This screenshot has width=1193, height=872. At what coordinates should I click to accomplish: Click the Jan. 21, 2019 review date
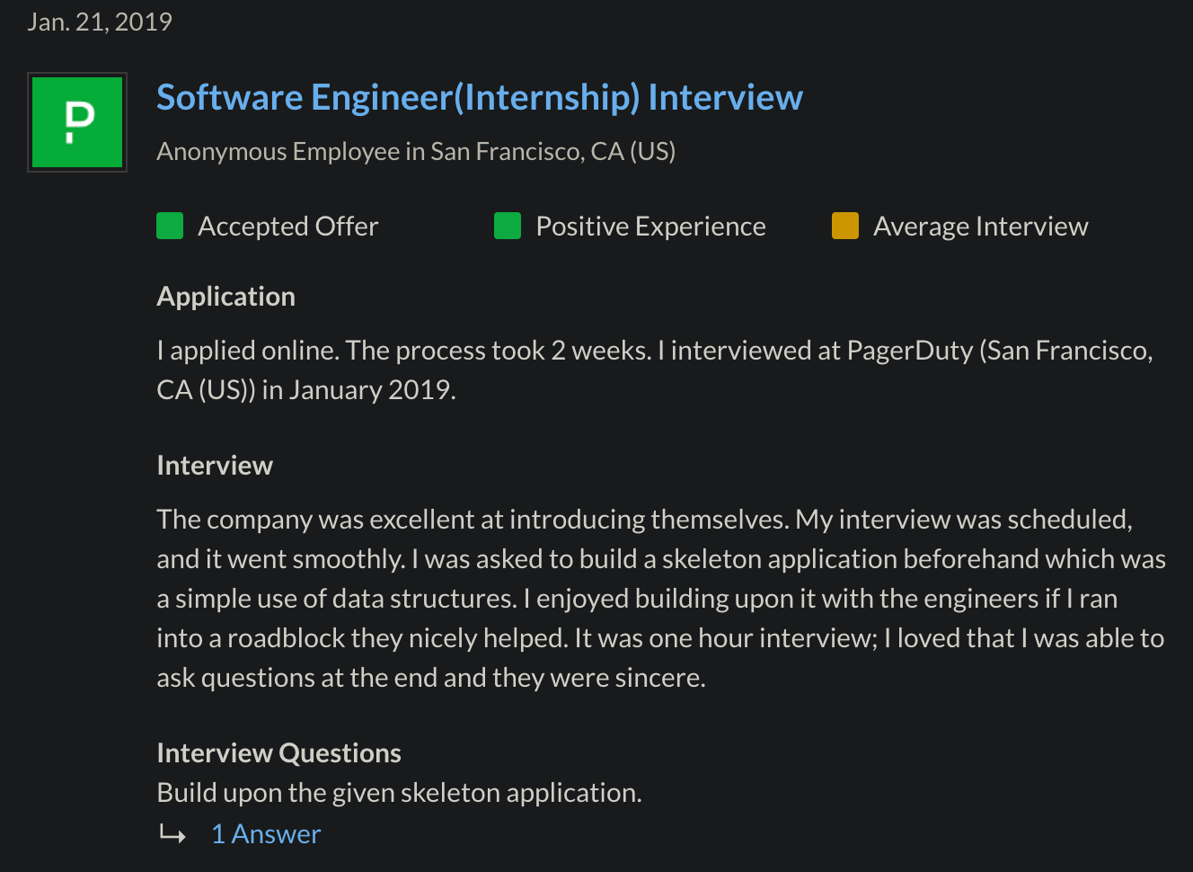(x=100, y=22)
